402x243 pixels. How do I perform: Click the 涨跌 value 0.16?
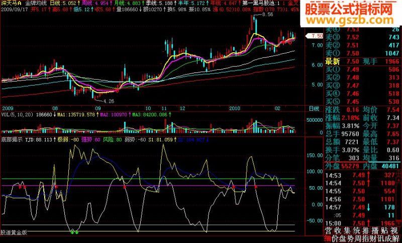click(353, 110)
